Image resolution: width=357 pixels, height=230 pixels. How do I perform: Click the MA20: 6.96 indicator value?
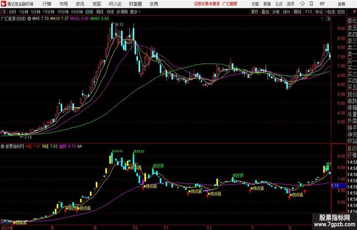pyautogui.click(x=79, y=19)
